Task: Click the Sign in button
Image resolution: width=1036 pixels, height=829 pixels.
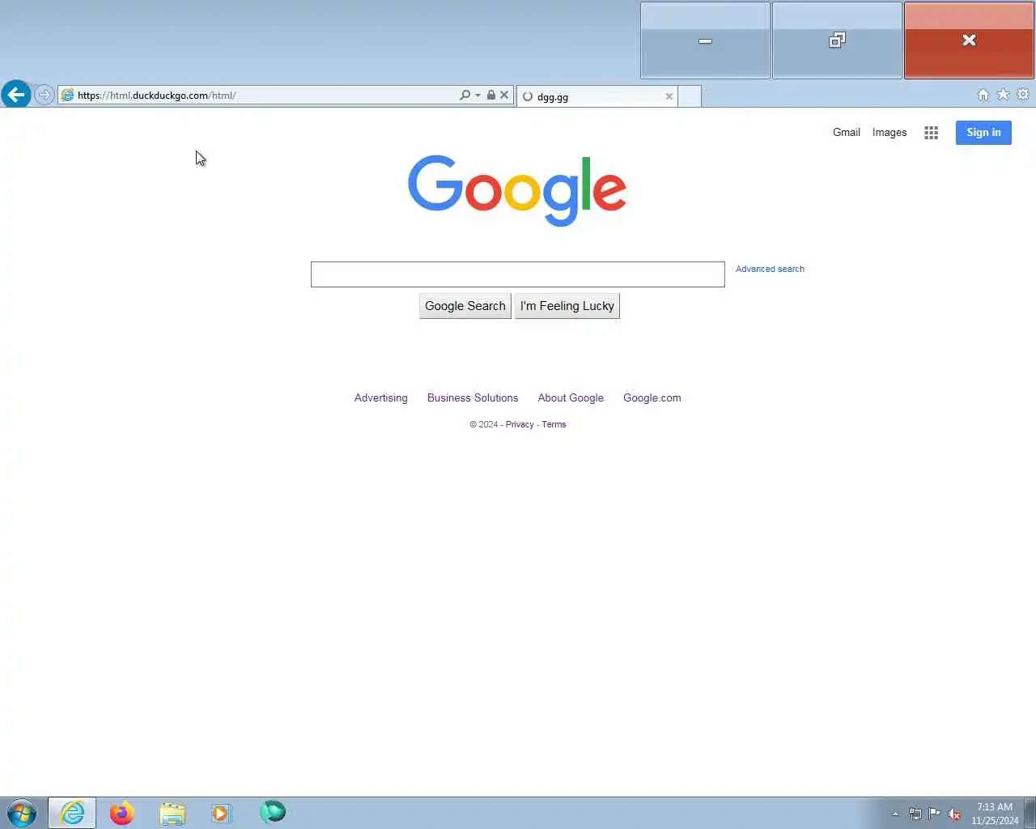Action: (983, 133)
